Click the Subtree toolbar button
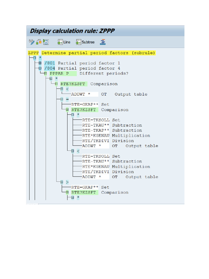 (x=85, y=42)
